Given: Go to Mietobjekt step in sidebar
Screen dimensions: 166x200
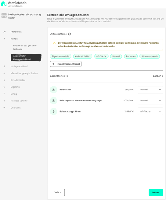Looking at the screenshot, I should pyautogui.click(x=16, y=32).
